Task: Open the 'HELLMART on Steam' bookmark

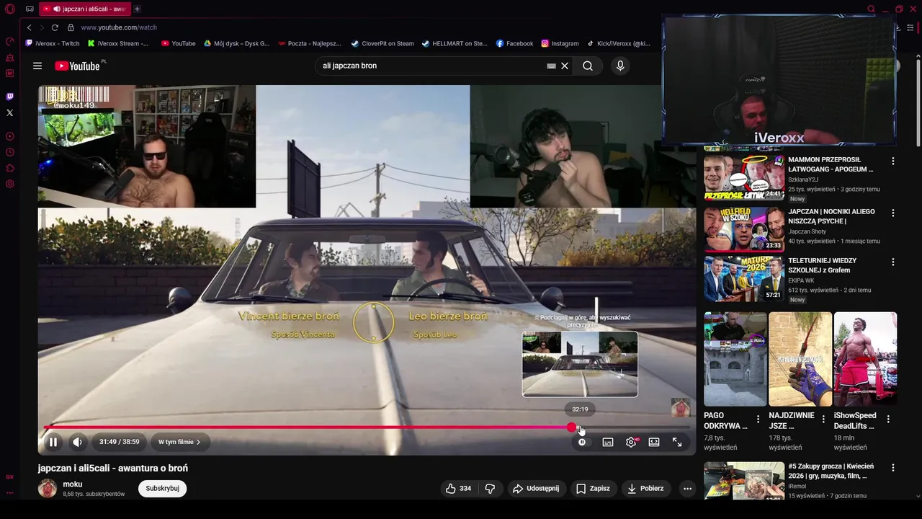Action: click(x=455, y=43)
